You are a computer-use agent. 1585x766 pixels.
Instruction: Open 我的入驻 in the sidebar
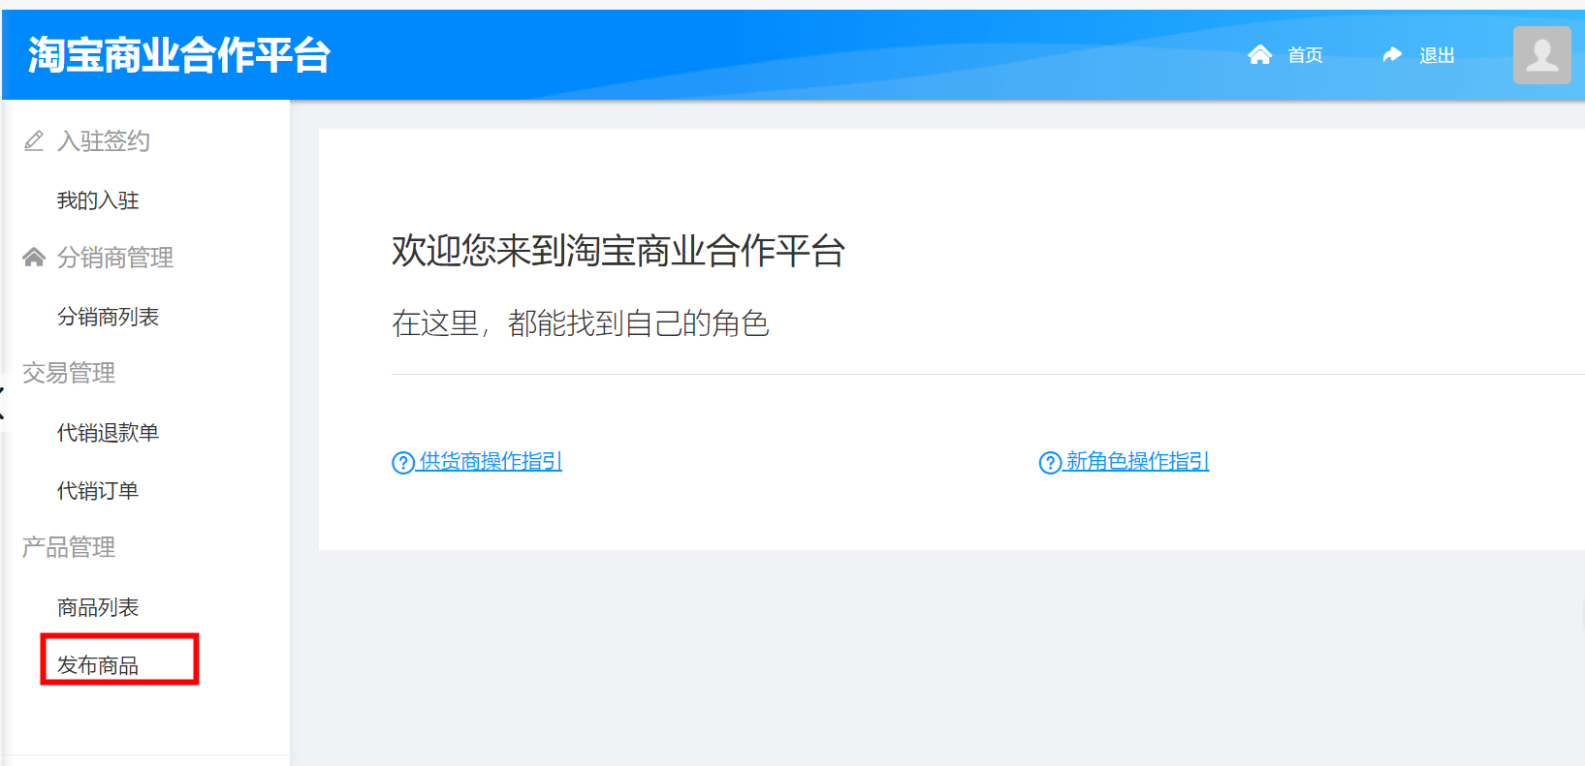click(98, 200)
